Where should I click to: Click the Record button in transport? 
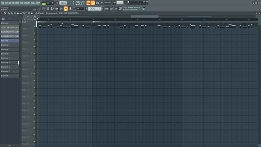coord(57,3)
